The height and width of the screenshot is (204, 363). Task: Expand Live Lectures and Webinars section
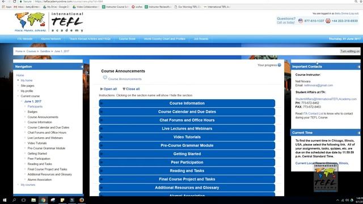coord(187,129)
